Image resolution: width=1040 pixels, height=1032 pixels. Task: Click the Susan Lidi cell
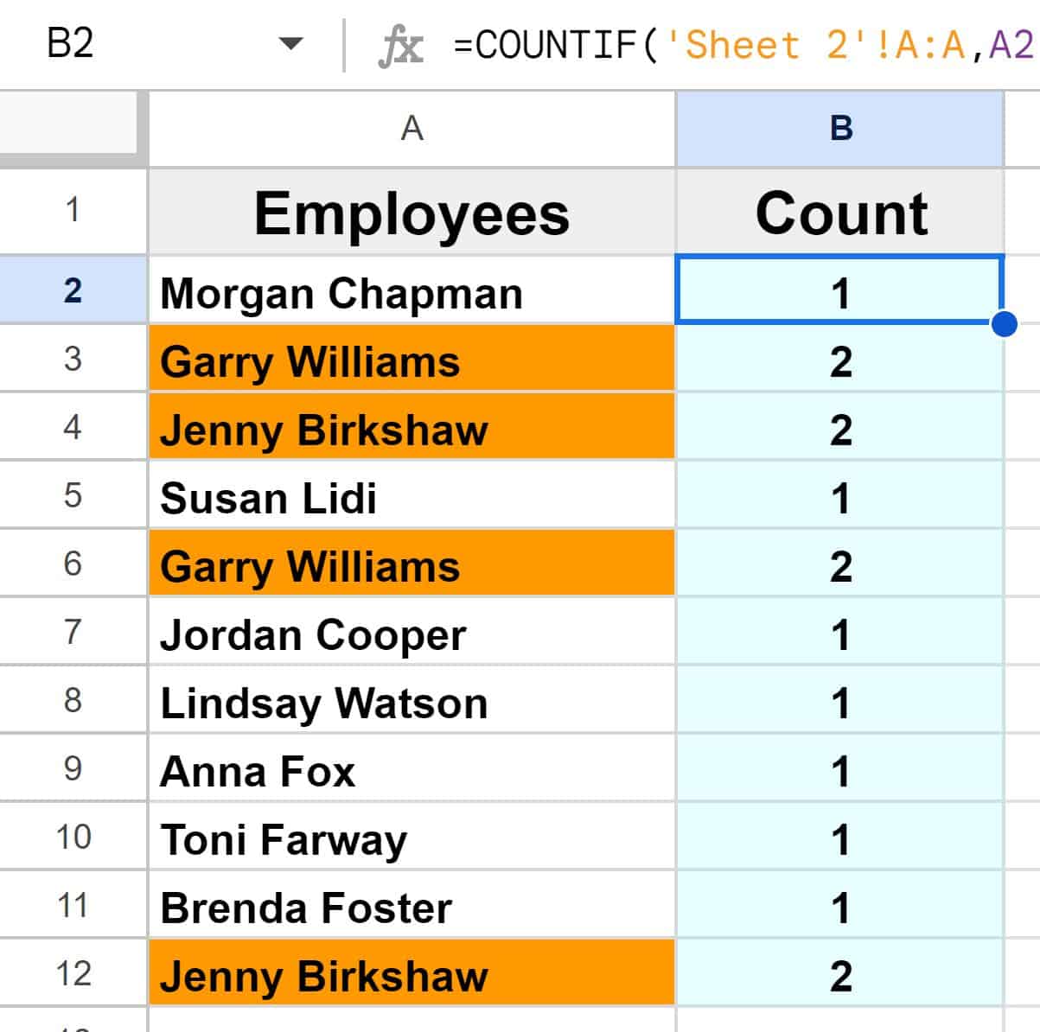pyautogui.click(x=411, y=496)
